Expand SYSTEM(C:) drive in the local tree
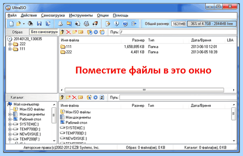Image resolution: width=243 pixels, height=156 pixels. point(10,124)
